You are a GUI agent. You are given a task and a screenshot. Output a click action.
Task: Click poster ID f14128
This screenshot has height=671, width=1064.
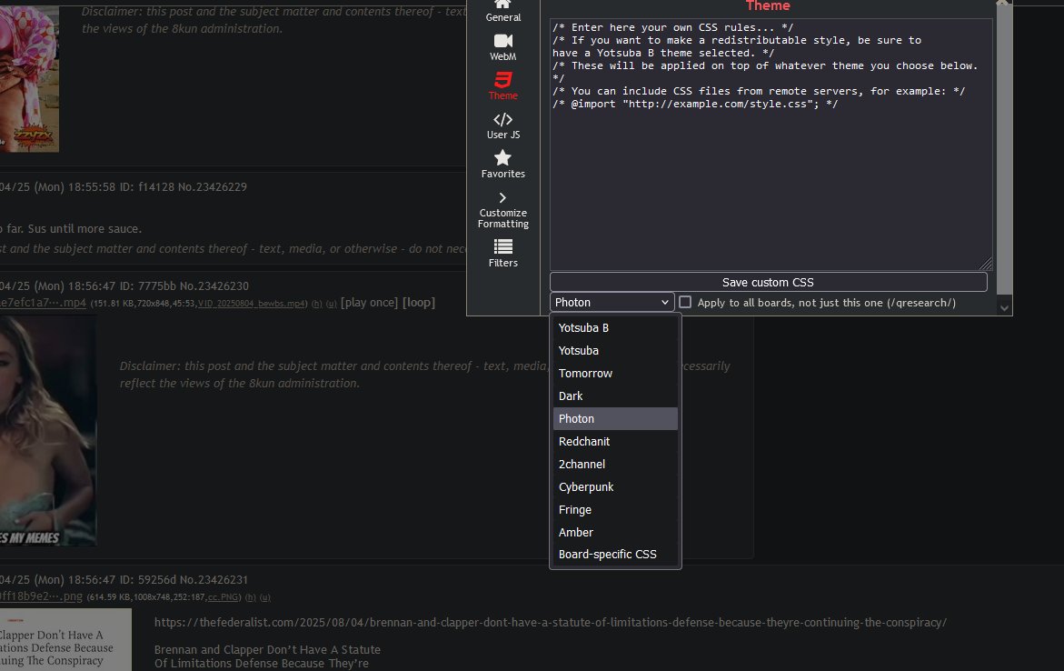(157, 186)
